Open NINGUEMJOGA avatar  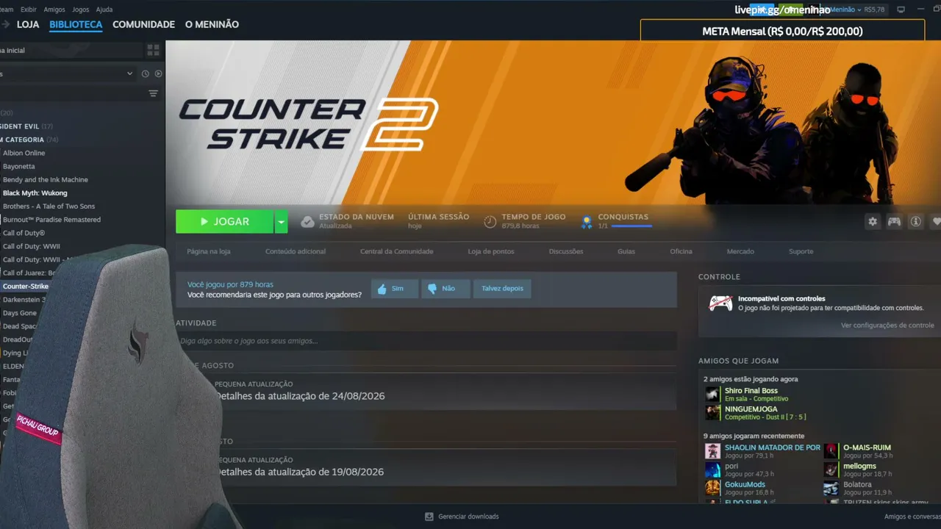tap(712, 412)
